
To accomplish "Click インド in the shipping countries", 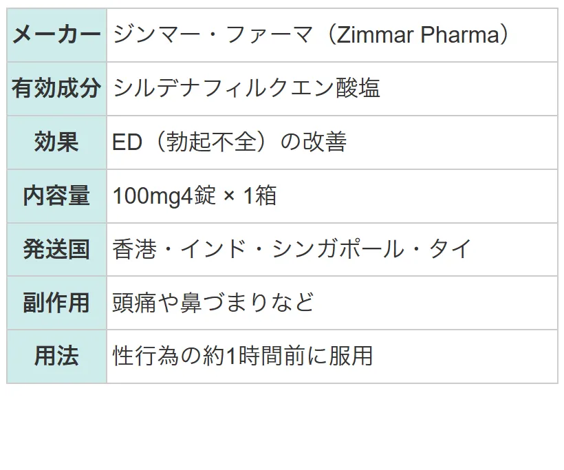I will click(214, 249).
